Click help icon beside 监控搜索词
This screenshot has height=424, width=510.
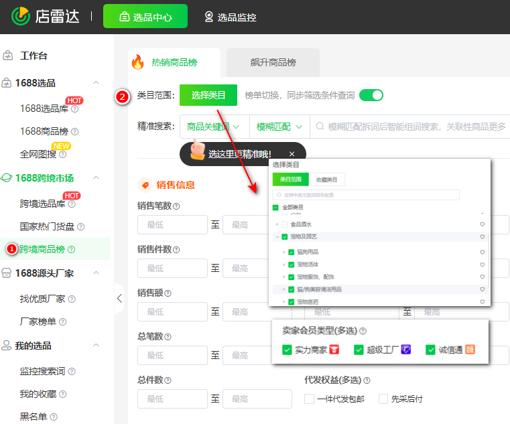[72, 371]
